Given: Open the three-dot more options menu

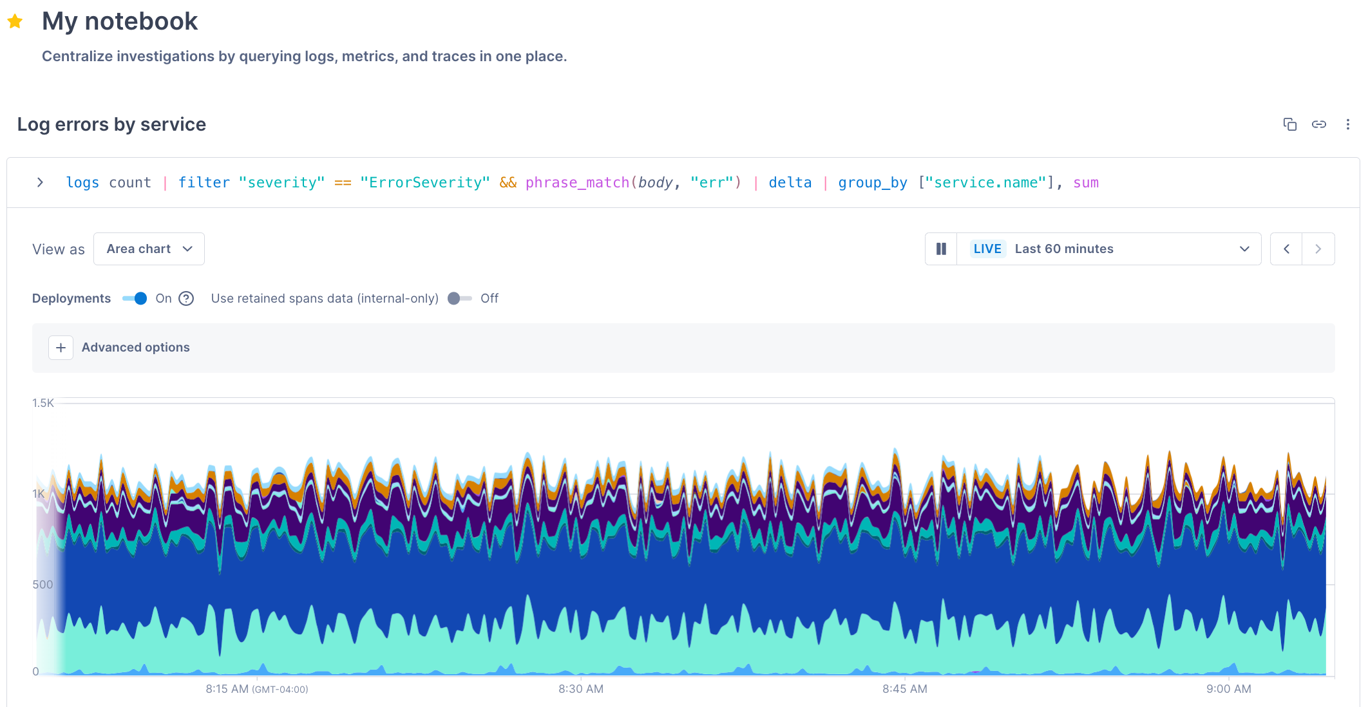Looking at the screenshot, I should click(x=1347, y=124).
